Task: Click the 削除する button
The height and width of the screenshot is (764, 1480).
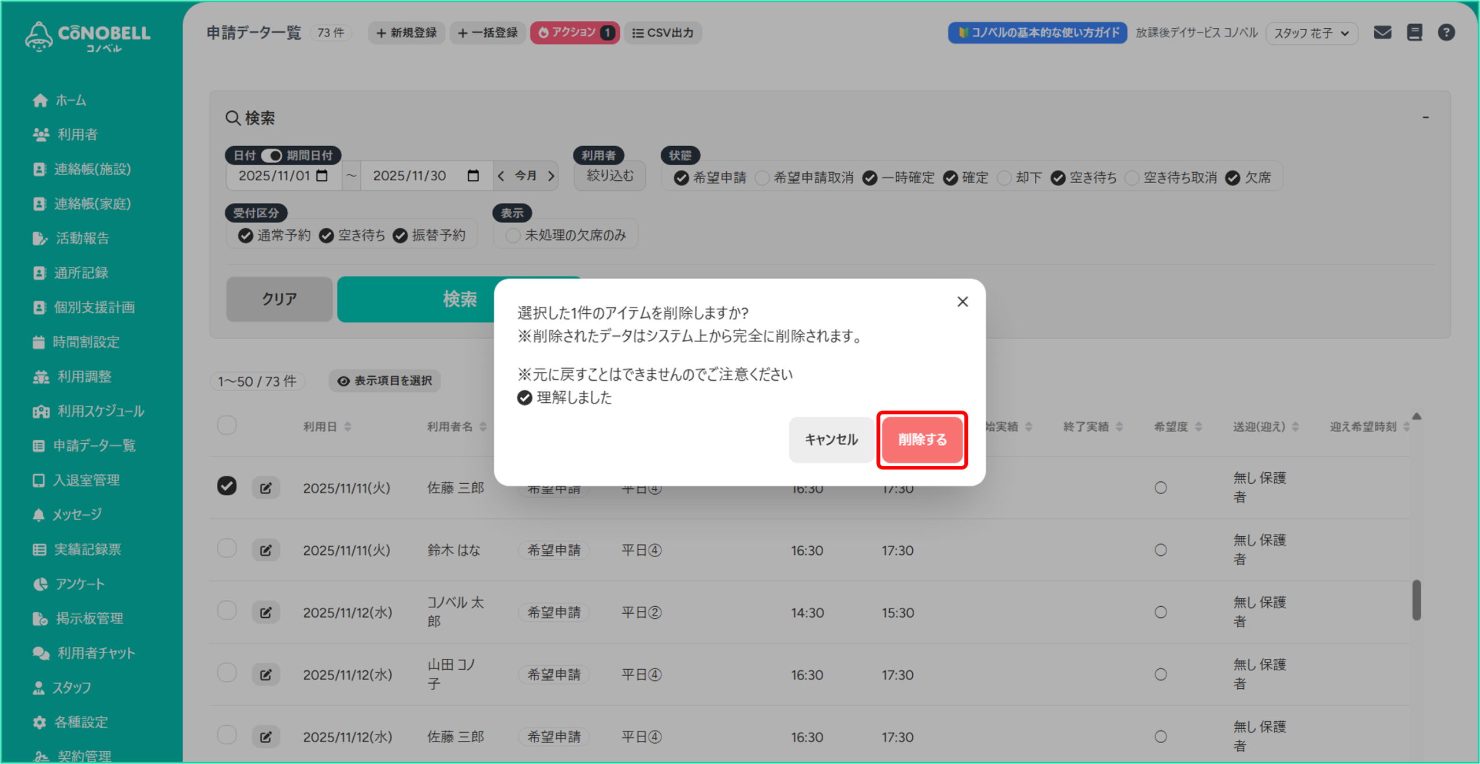Action: 922,439
